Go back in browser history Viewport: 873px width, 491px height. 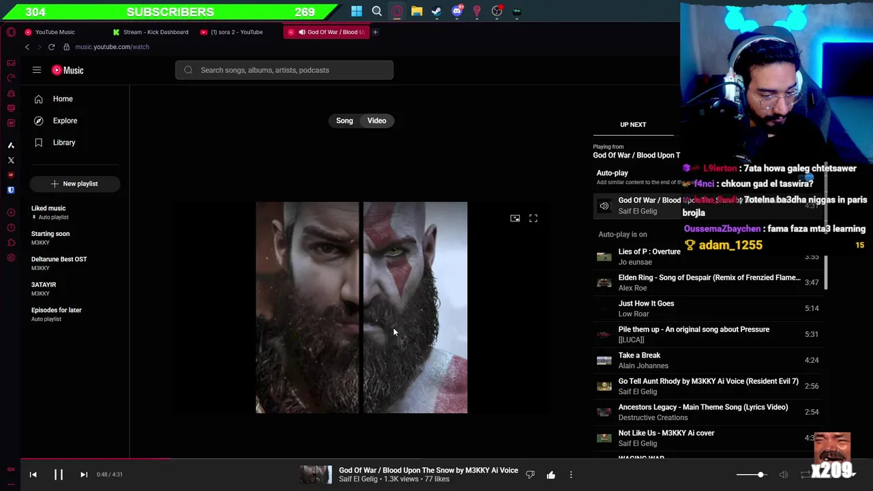click(27, 47)
